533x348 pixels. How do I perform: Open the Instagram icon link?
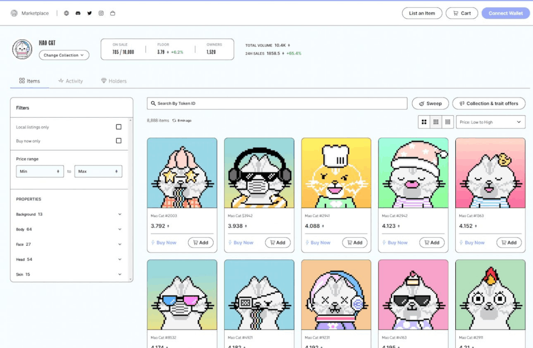101,13
